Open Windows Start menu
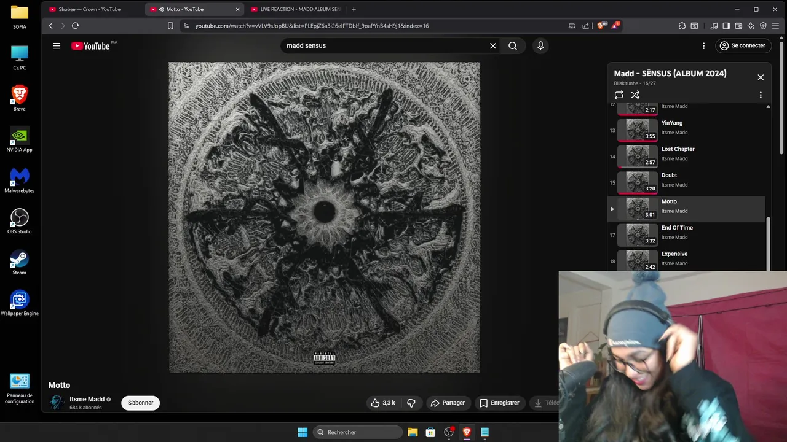The width and height of the screenshot is (787, 442). point(303,432)
